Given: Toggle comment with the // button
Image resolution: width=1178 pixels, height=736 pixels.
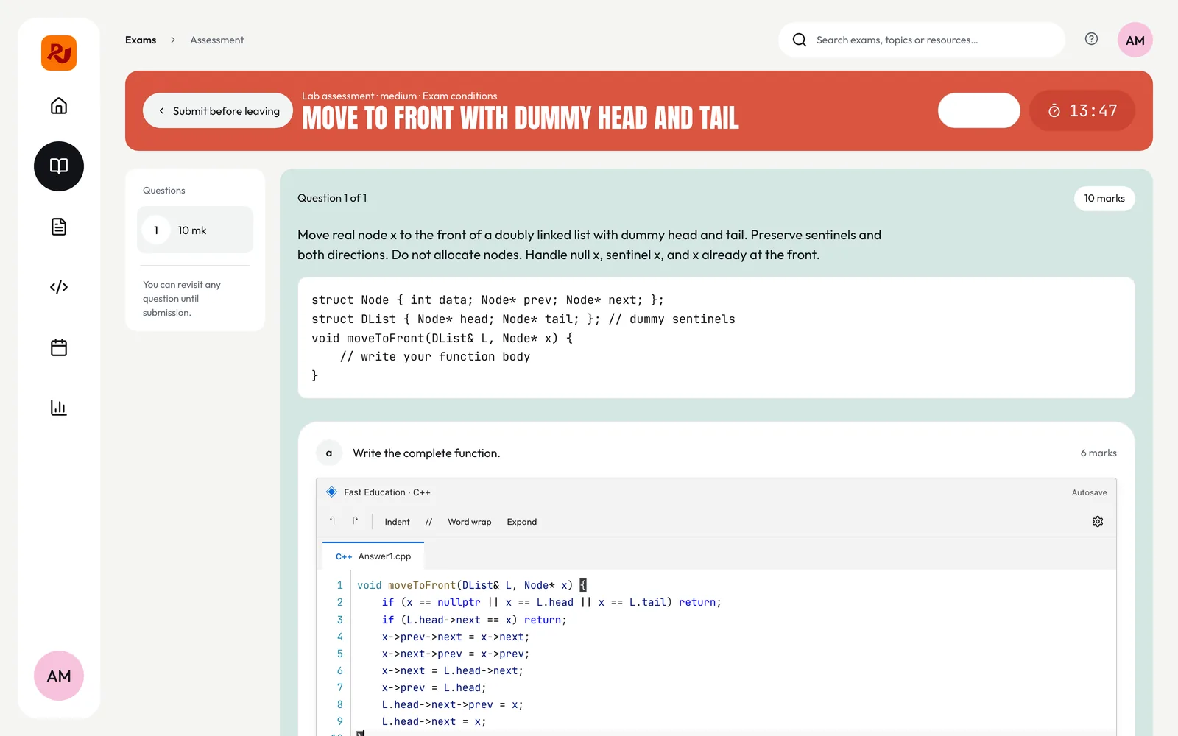Looking at the screenshot, I should coord(428,522).
